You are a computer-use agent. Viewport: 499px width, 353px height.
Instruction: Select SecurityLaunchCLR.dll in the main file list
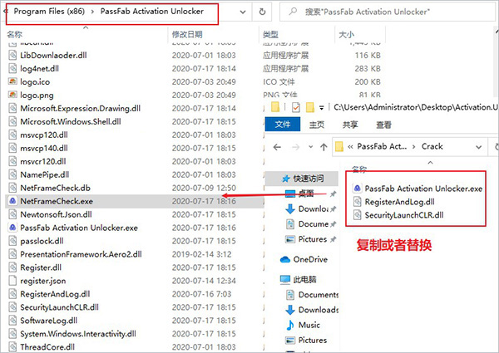click(59, 307)
